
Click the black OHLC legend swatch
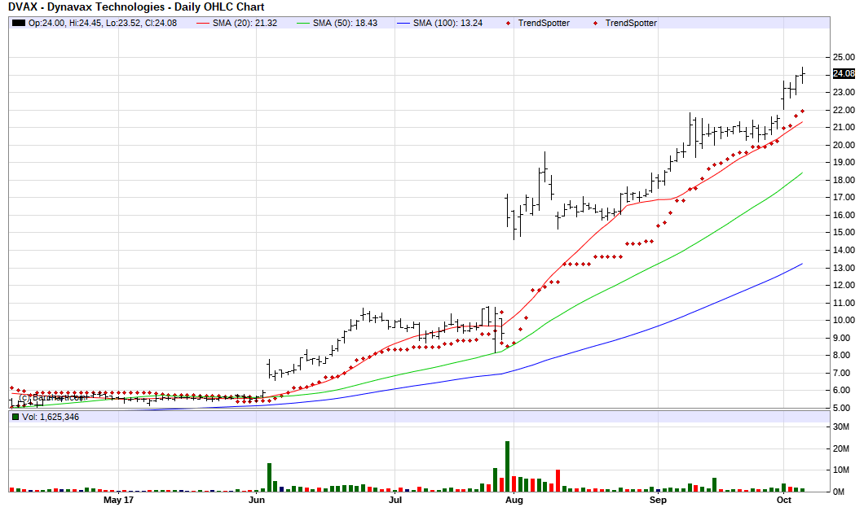coord(19,23)
